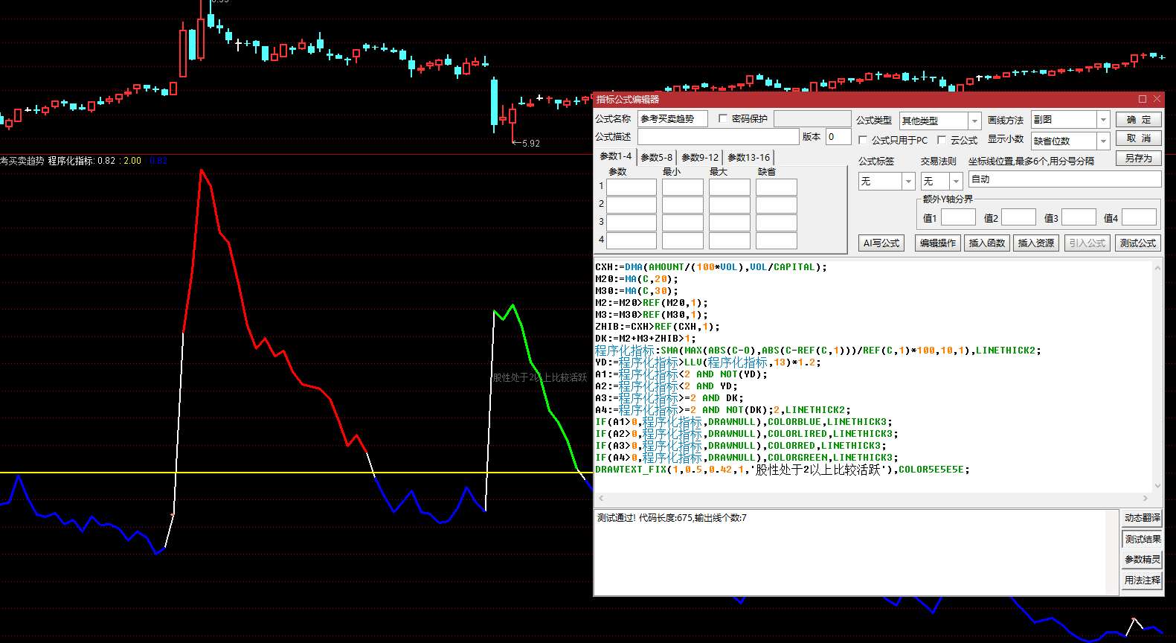Close the 指标公式编辑器 dialog

tap(1157, 99)
